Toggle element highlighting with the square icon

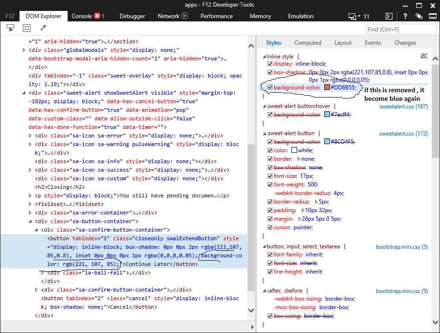pos(27,28)
